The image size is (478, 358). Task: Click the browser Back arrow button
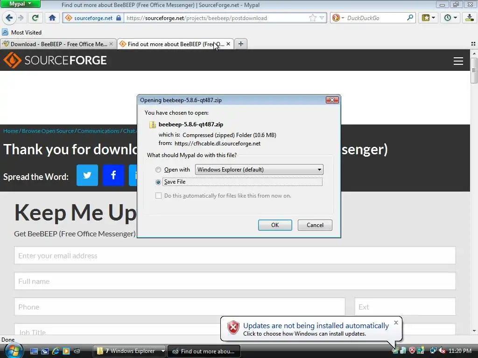point(9,18)
